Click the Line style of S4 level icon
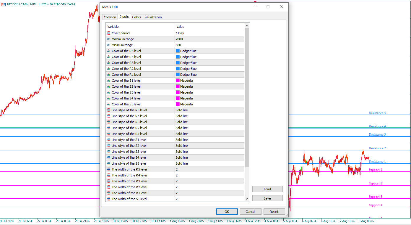411x225 pixels. [x=108, y=157]
